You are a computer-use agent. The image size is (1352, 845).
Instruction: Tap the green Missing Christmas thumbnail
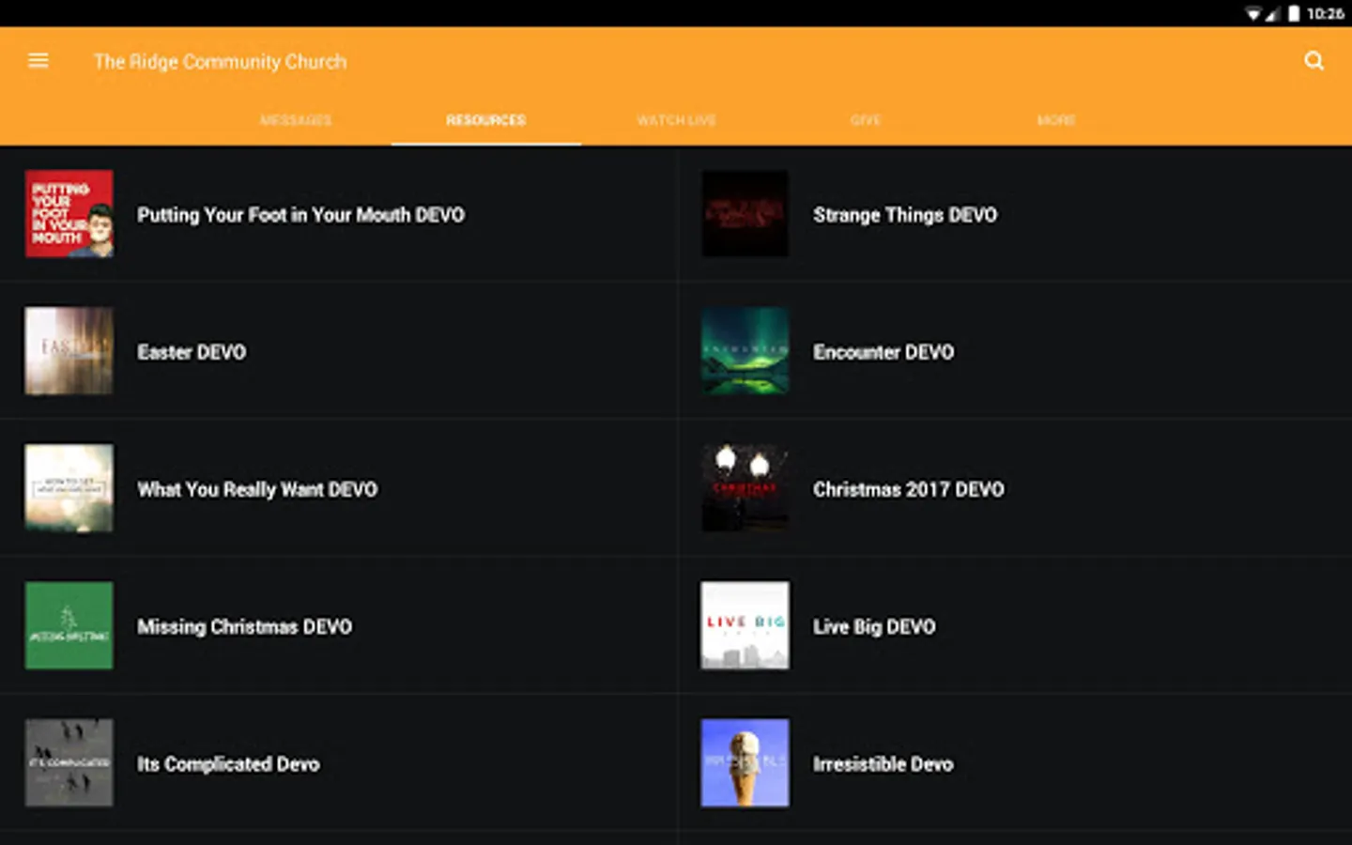click(69, 625)
